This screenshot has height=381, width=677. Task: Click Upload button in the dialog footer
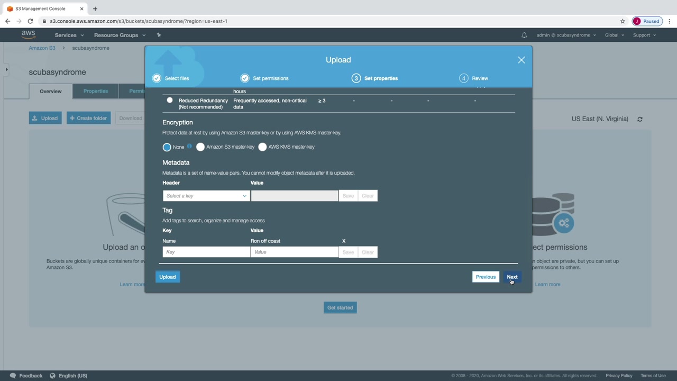(168, 277)
